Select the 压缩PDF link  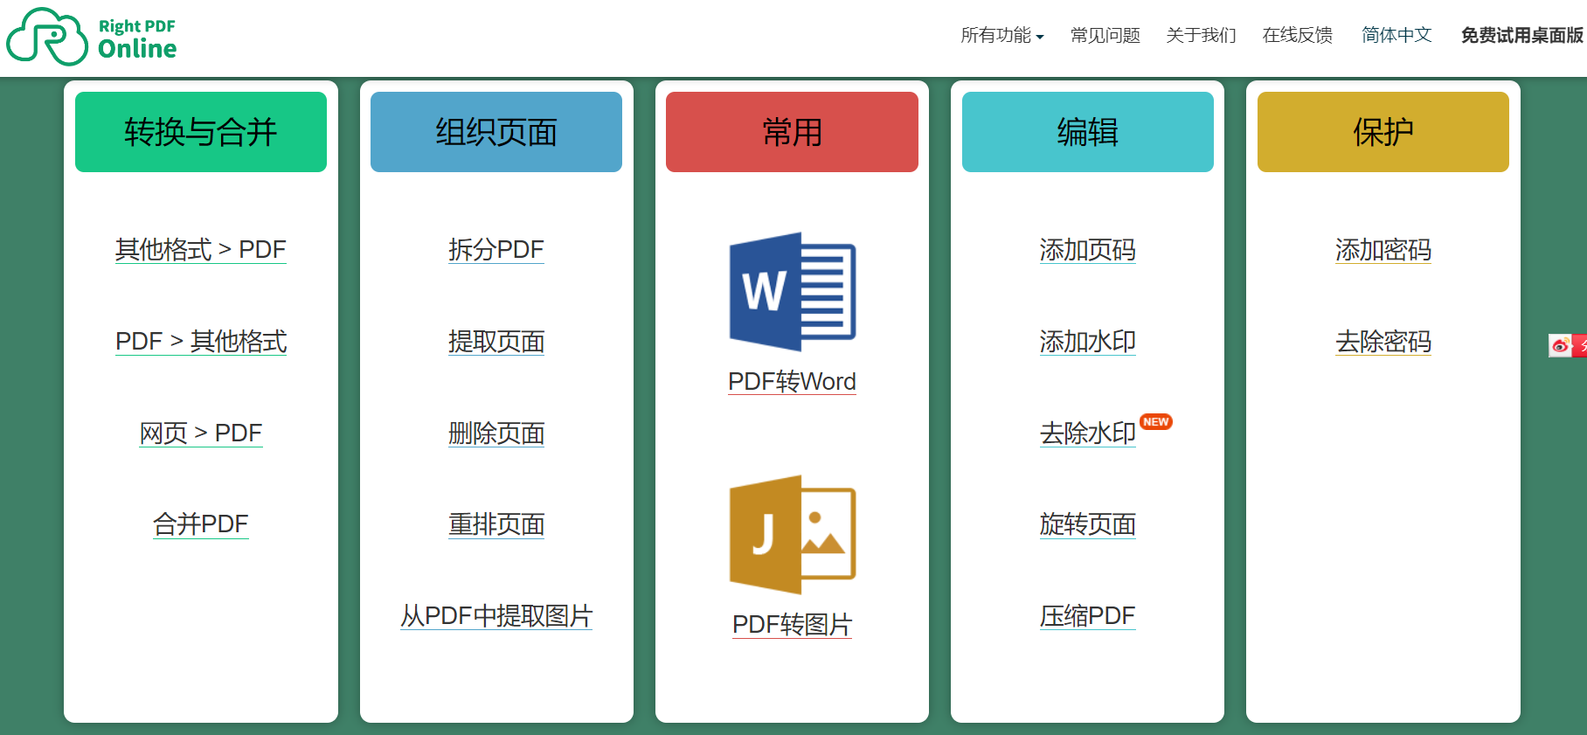[1087, 616]
